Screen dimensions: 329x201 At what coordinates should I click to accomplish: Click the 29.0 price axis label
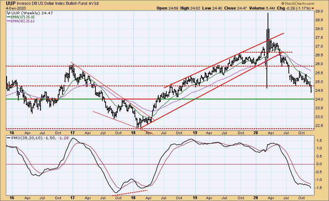pyautogui.click(x=319, y=11)
